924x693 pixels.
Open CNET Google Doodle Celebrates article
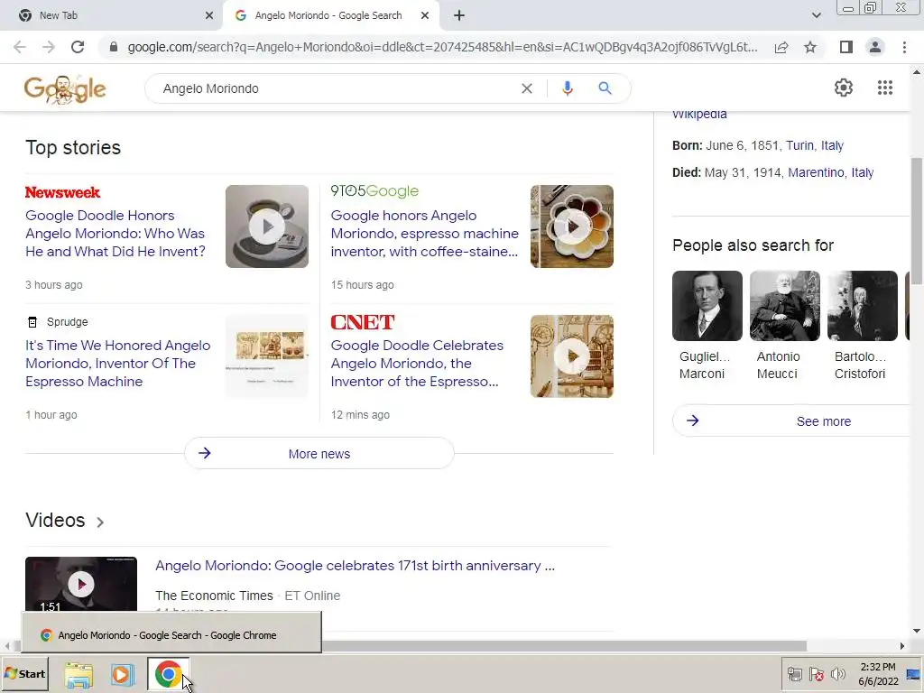tap(417, 363)
